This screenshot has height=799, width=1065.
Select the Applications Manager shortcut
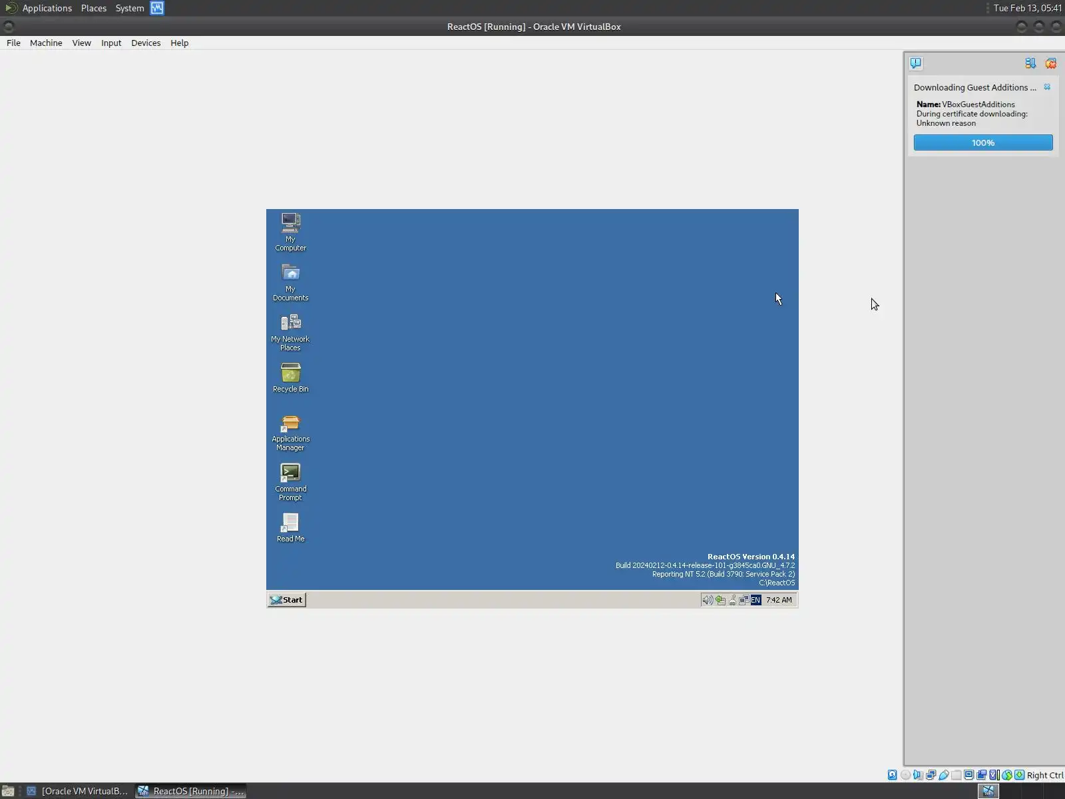tap(291, 433)
